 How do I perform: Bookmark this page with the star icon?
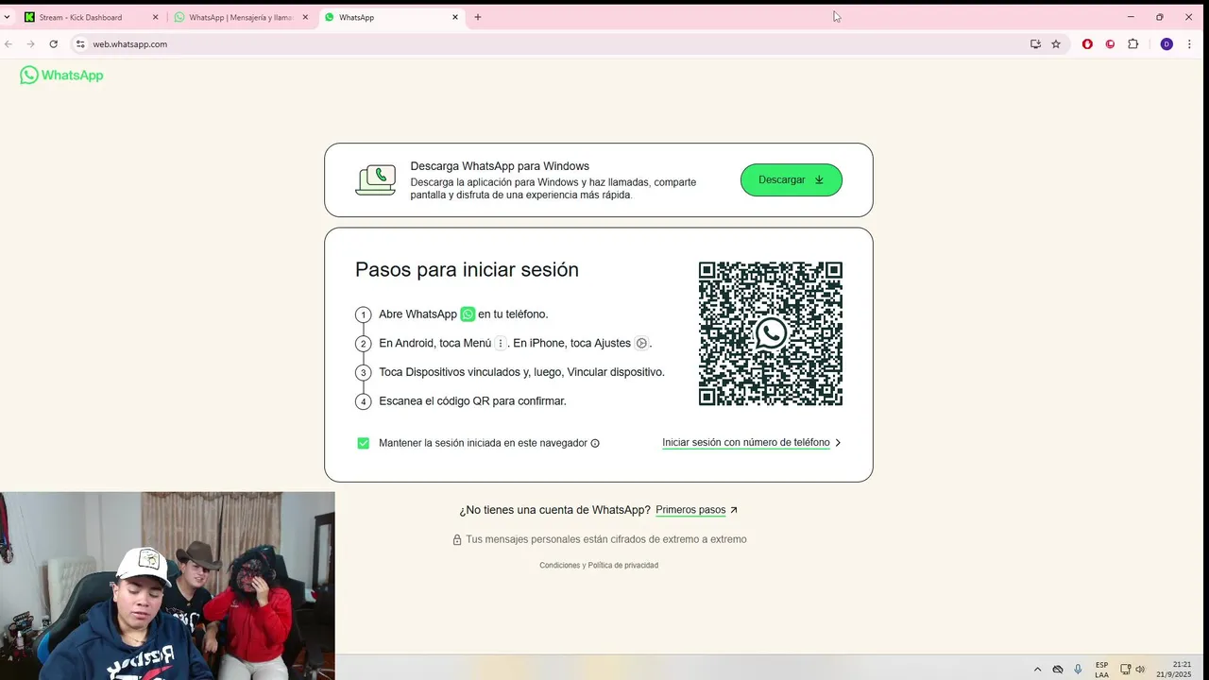(1056, 44)
